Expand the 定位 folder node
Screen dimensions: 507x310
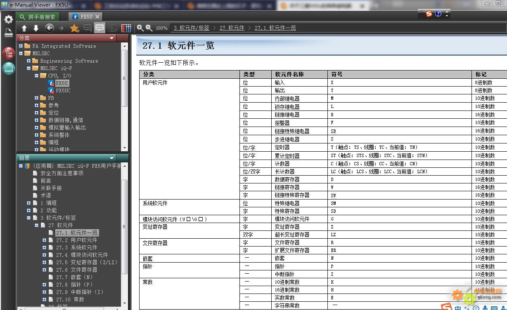click(36, 113)
